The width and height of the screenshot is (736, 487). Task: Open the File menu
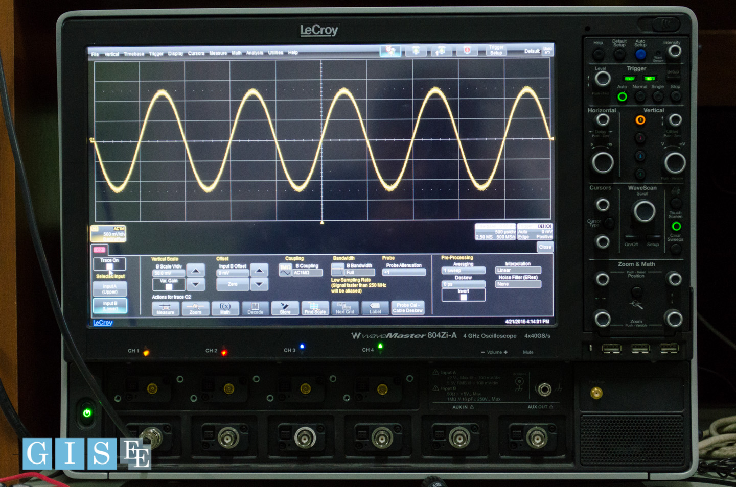[95, 54]
